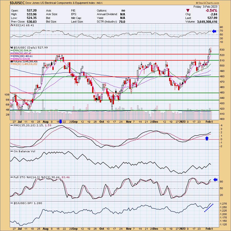Click the date 'Friday 3-Feb-2023'
The image size is (231, 231).
(x=205, y=7)
